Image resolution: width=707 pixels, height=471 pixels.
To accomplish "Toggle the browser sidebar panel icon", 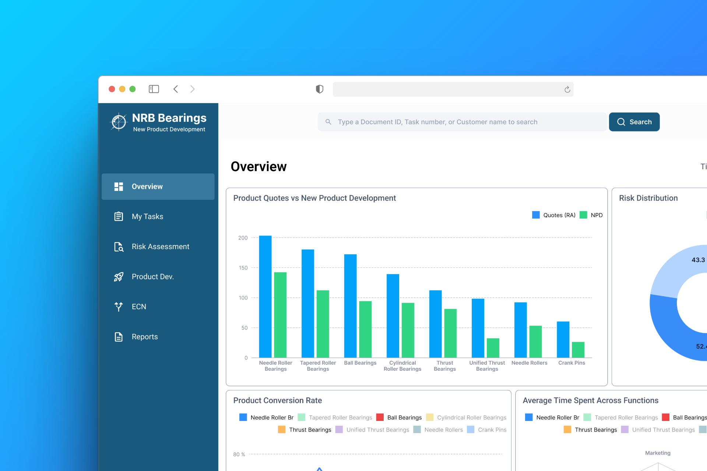I will point(154,89).
